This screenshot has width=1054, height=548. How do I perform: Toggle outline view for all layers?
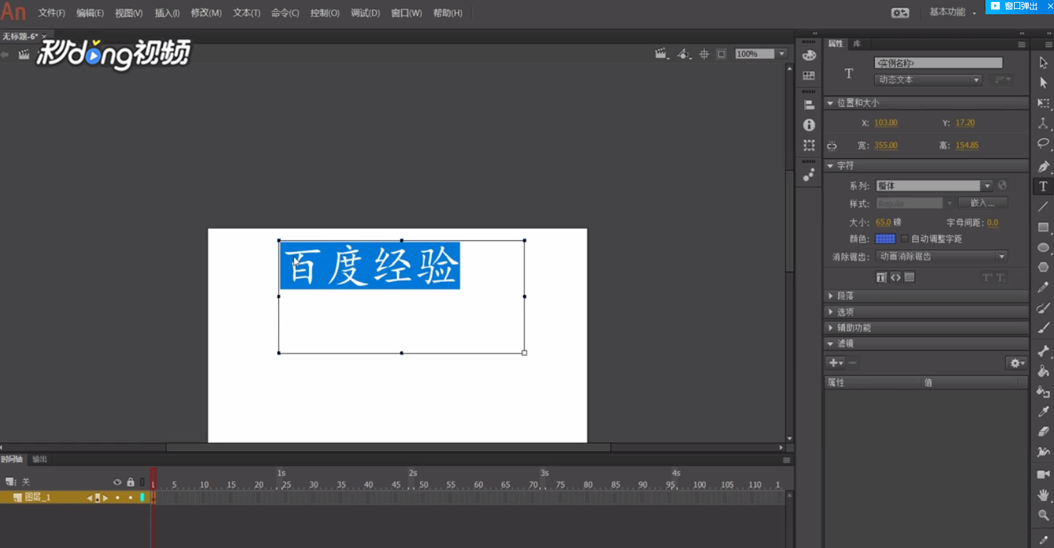click(142, 482)
